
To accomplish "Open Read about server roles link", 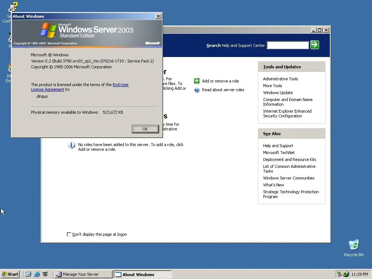I will click(223, 90).
